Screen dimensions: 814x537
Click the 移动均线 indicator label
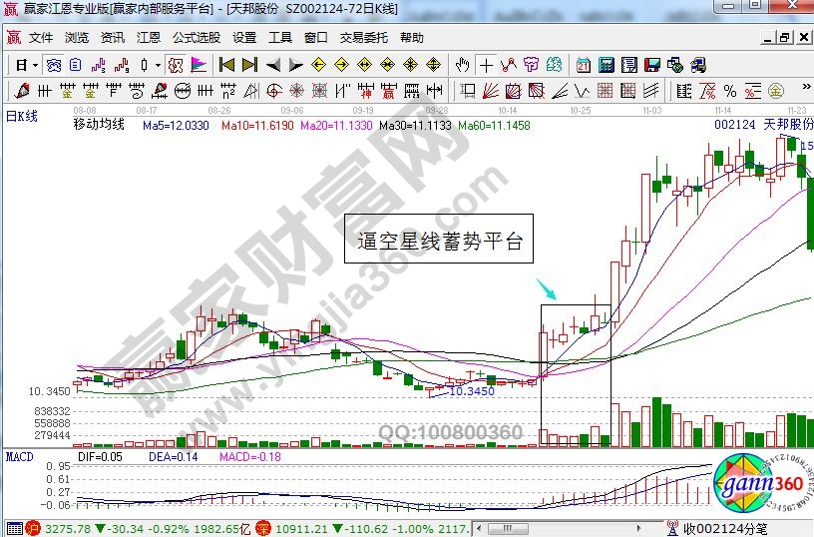(x=98, y=126)
